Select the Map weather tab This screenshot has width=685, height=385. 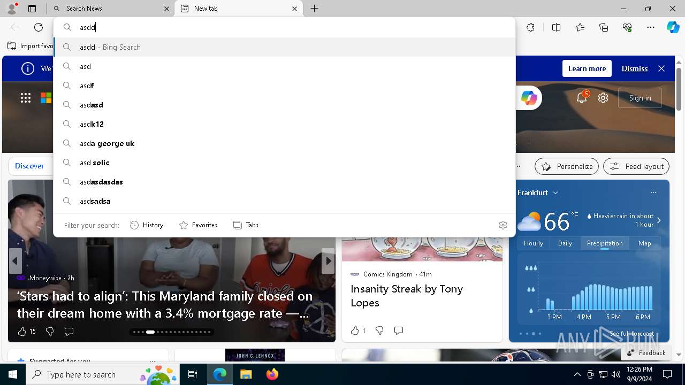pos(645,243)
